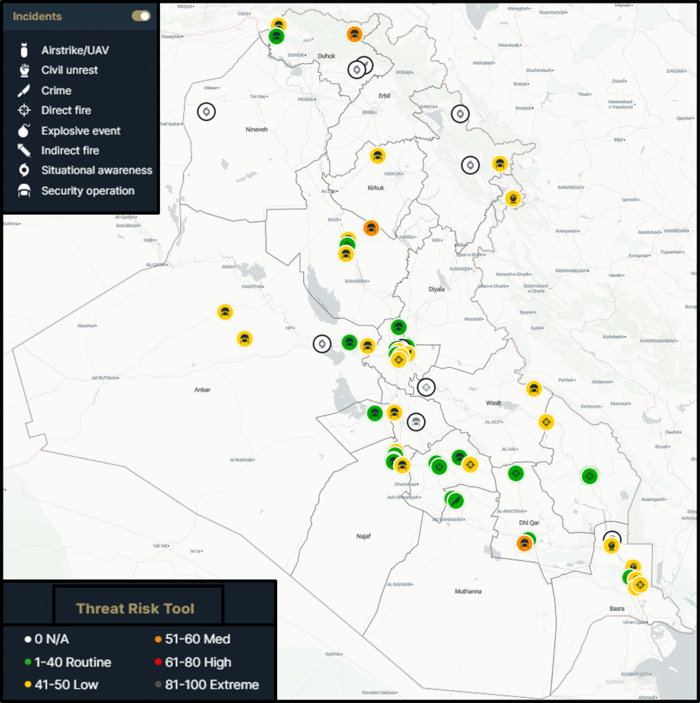Select the 1-40 Routine green swatch

pos(27,662)
